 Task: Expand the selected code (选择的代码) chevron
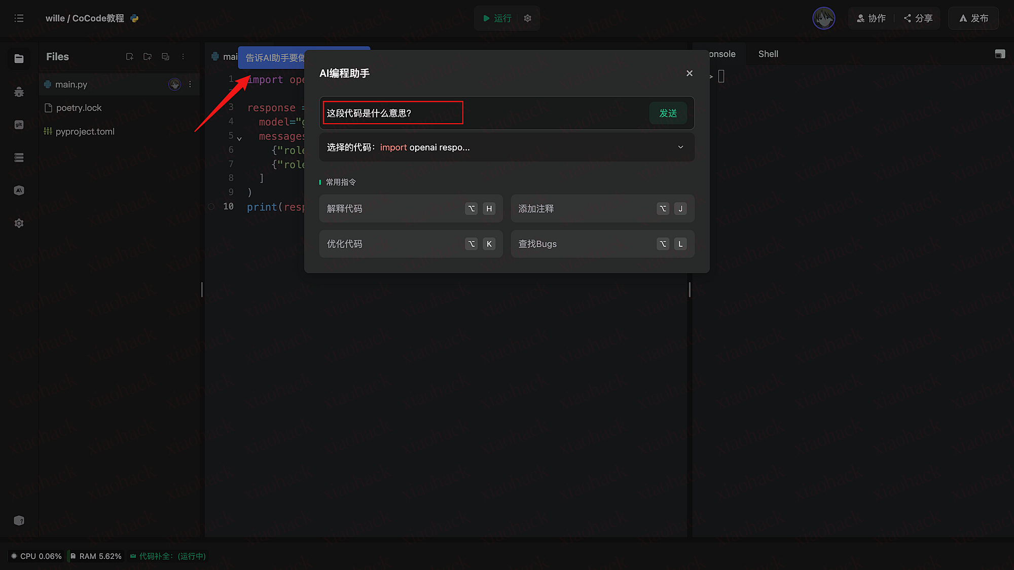[680, 147]
